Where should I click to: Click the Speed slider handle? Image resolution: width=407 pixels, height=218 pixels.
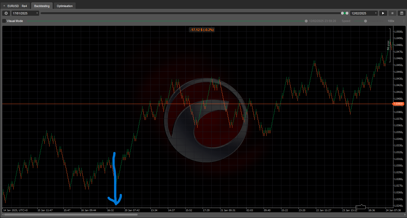click(x=365, y=21)
